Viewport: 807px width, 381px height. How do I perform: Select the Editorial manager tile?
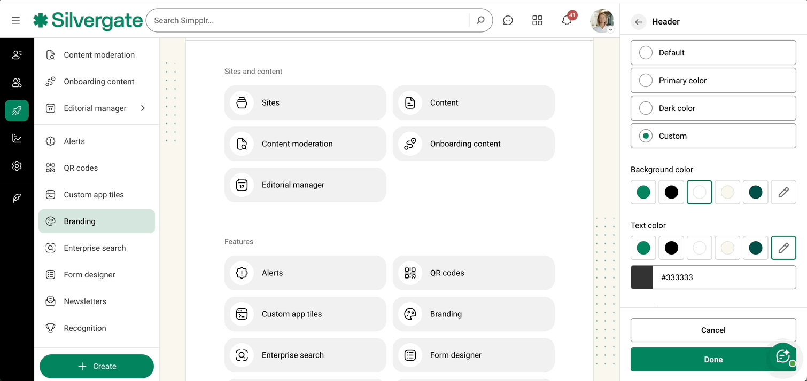pyautogui.click(x=305, y=185)
